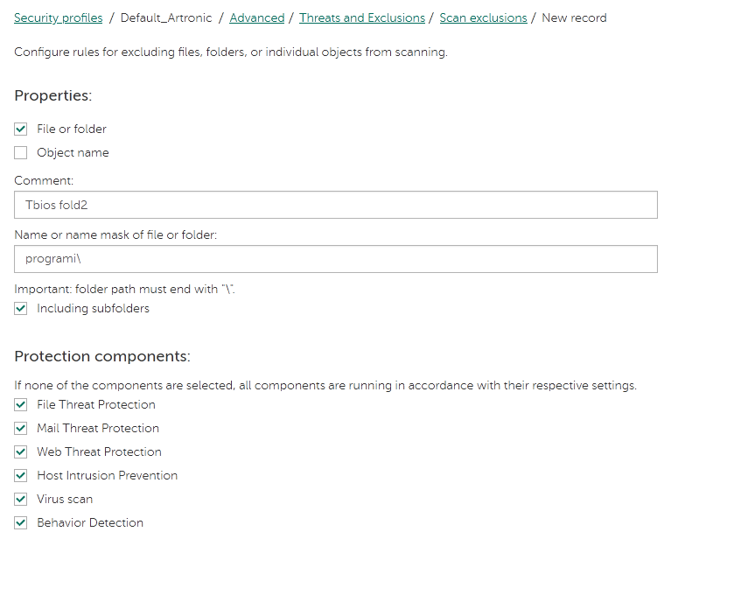
Task: Open the Security profiles breadcrumb link
Action: click(59, 18)
